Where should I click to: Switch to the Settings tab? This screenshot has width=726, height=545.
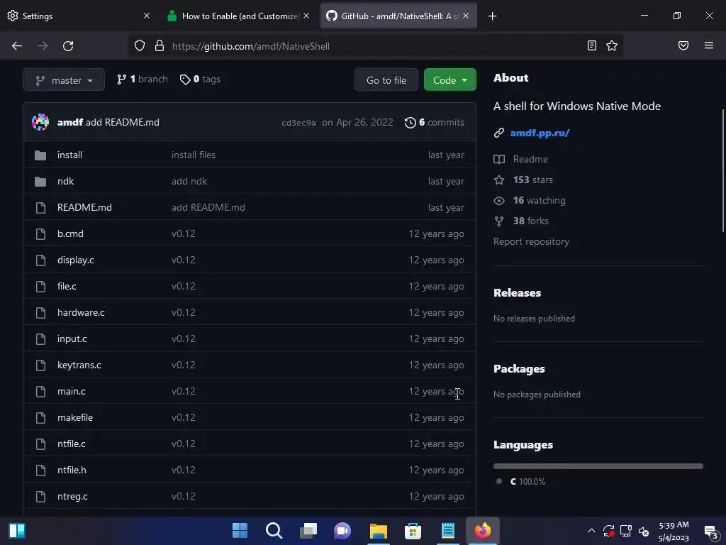(x=79, y=16)
